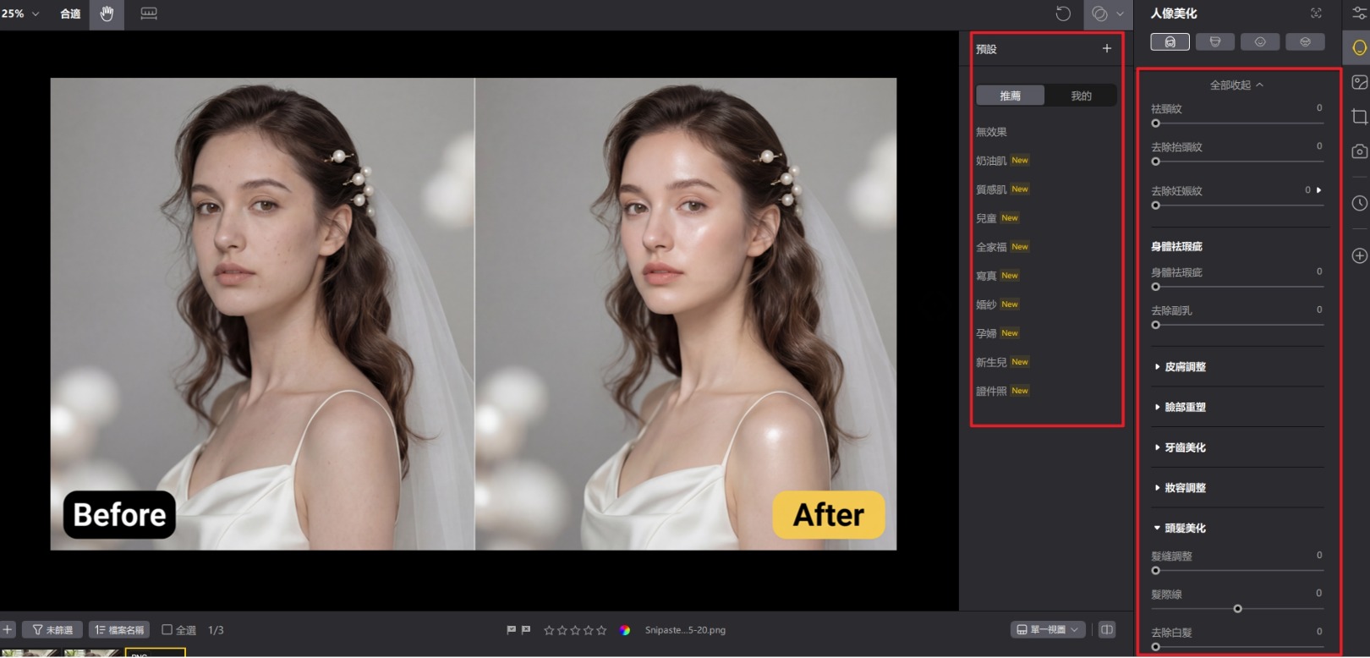This screenshot has height=658, width=1370.
Task: Expand the 皮膚調整 section
Action: pos(1181,367)
